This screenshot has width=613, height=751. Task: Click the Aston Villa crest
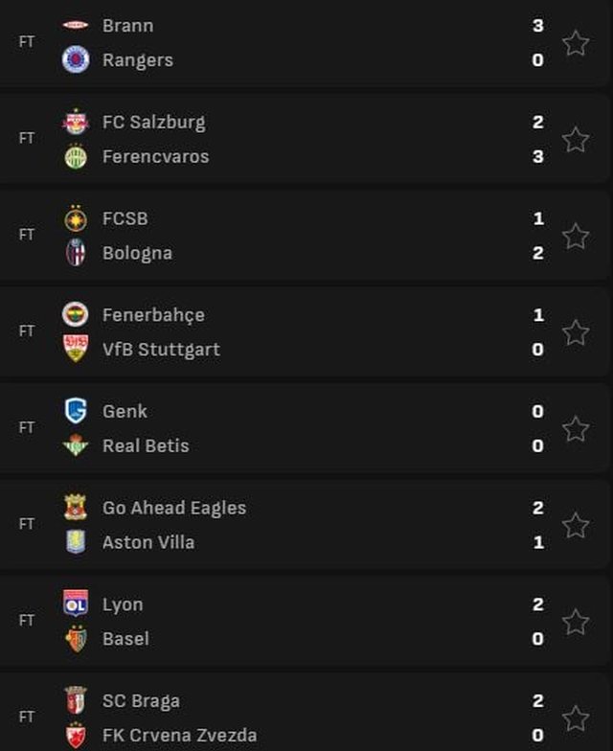(x=76, y=542)
